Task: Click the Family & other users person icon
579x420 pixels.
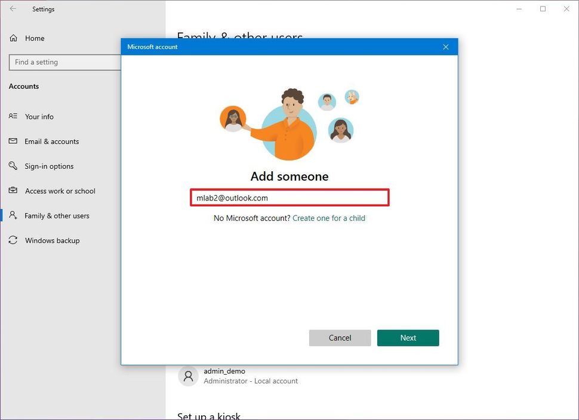Action: pyautogui.click(x=13, y=215)
